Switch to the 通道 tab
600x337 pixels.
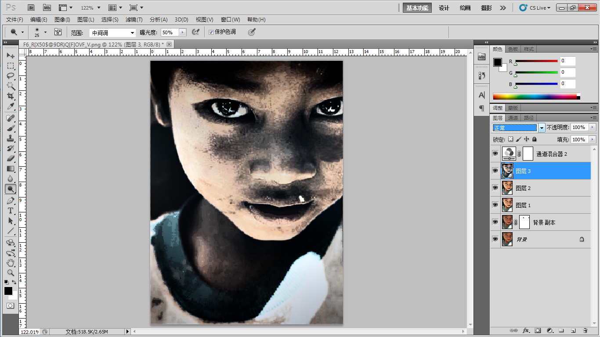[x=513, y=118]
